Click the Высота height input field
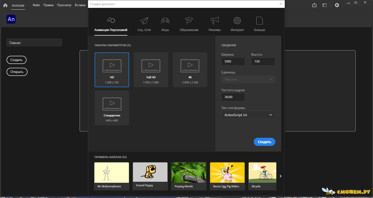This screenshot has height=198, width=373. [x=263, y=62]
